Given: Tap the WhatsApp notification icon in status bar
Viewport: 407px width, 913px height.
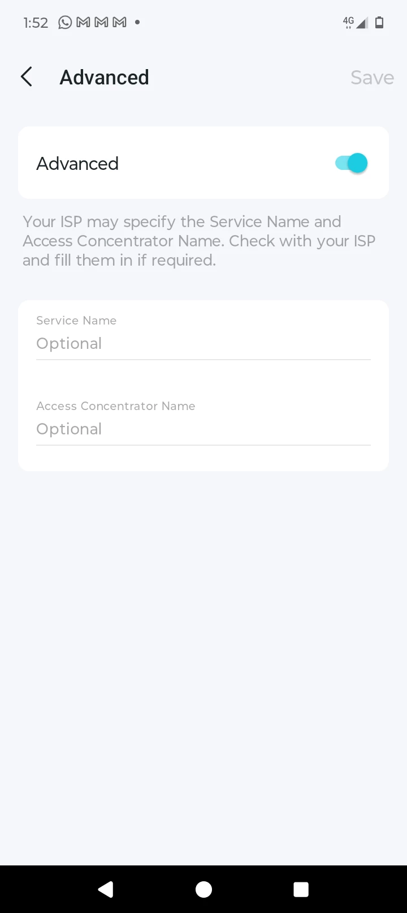Looking at the screenshot, I should (x=66, y=23).
